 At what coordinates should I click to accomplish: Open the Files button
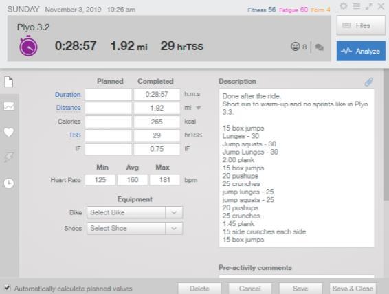click(361, 25)
